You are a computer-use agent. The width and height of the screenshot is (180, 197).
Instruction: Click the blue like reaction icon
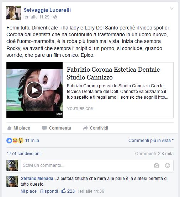tap(9, 141)
